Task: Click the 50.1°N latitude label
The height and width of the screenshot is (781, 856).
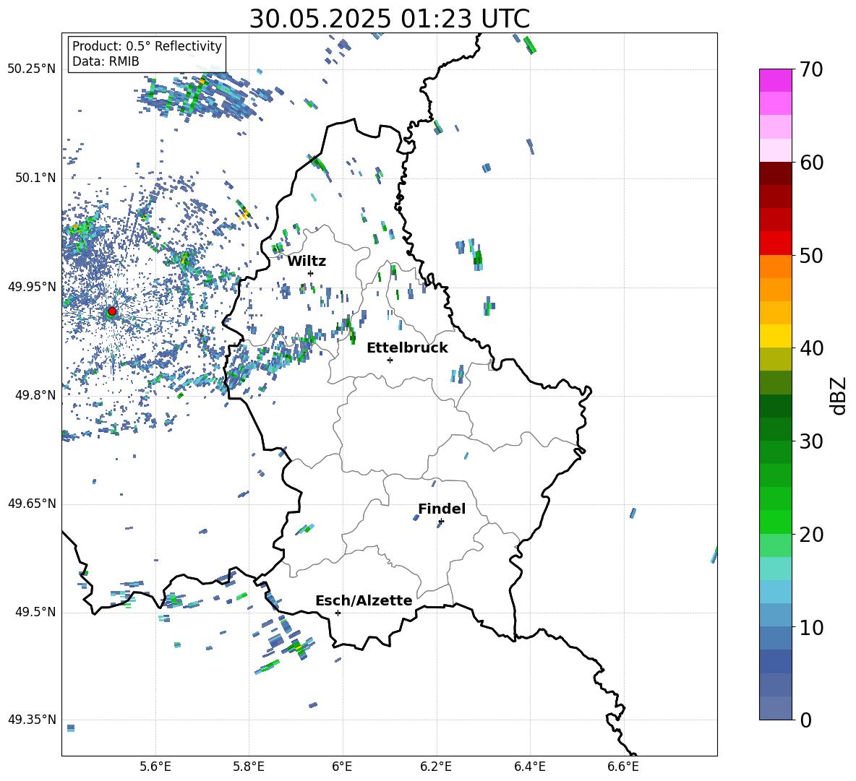Action: tap(35, 178)
